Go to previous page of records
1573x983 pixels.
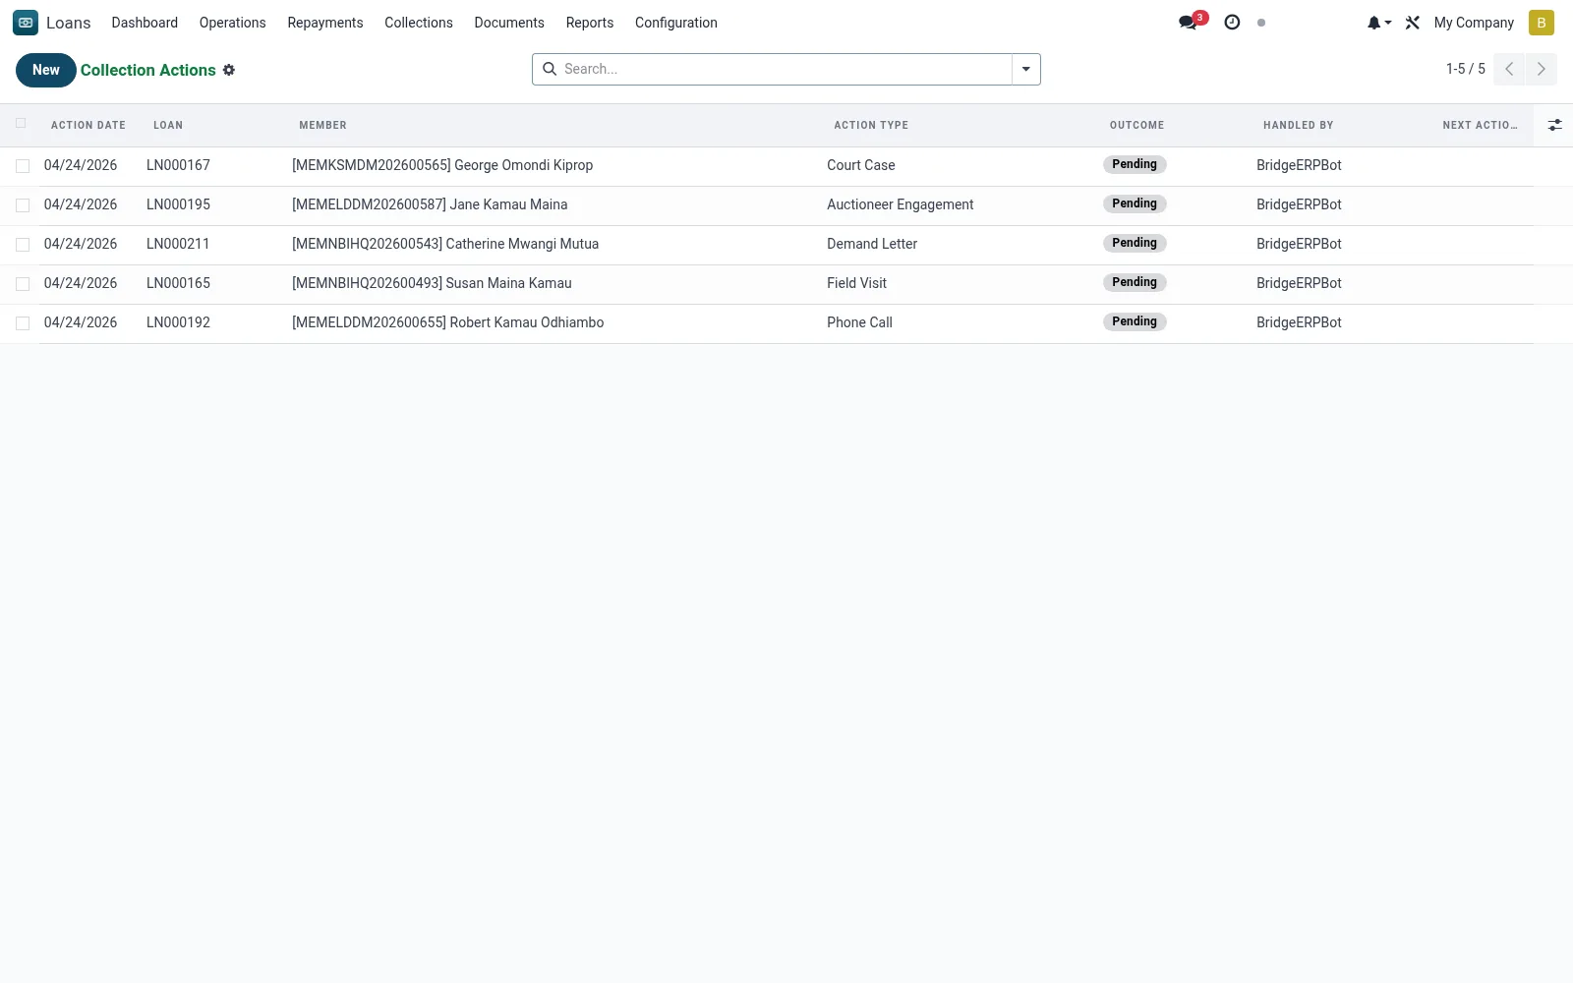pyautogui.click(x=1509, y=69)
